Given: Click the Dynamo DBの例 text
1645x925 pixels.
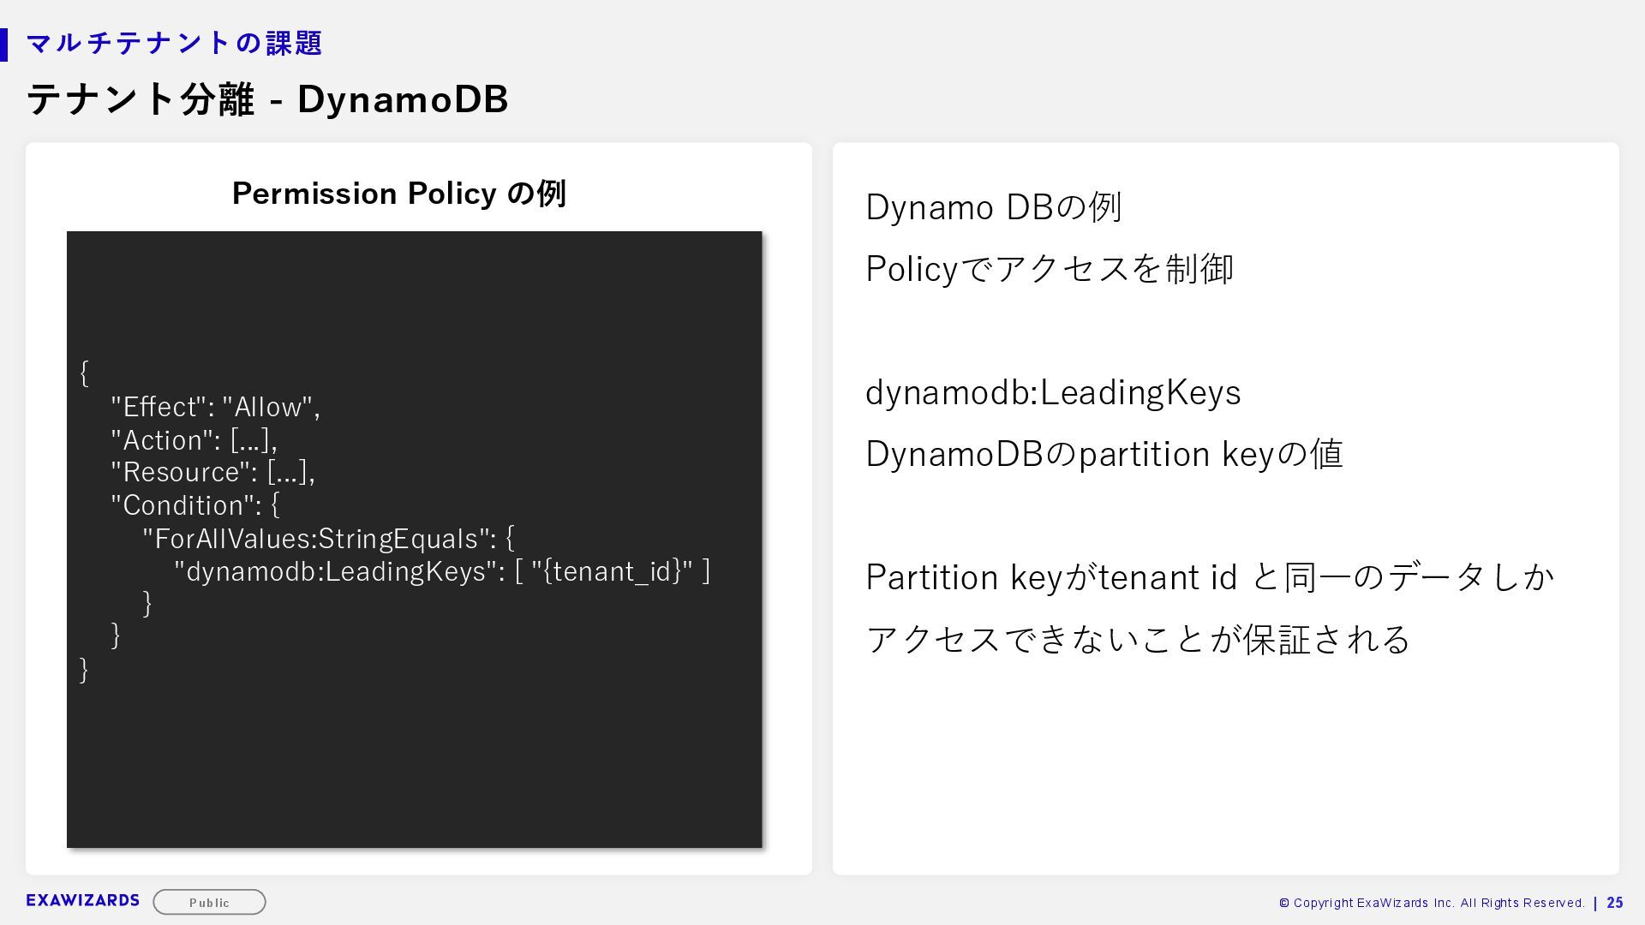Looking at the screenshot, I should point(993,207).
